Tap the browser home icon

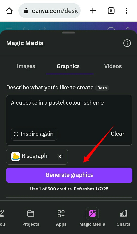9,11
